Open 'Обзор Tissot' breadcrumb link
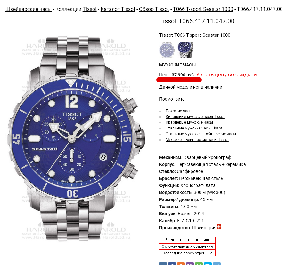The height and width of the screenshot is (265, 286). (x=154, y=9)
